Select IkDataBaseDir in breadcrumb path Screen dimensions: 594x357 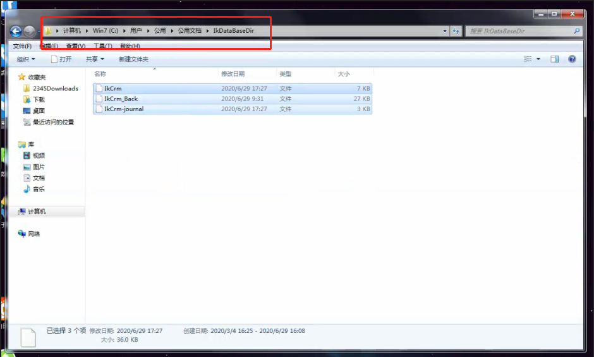(233, 31)
